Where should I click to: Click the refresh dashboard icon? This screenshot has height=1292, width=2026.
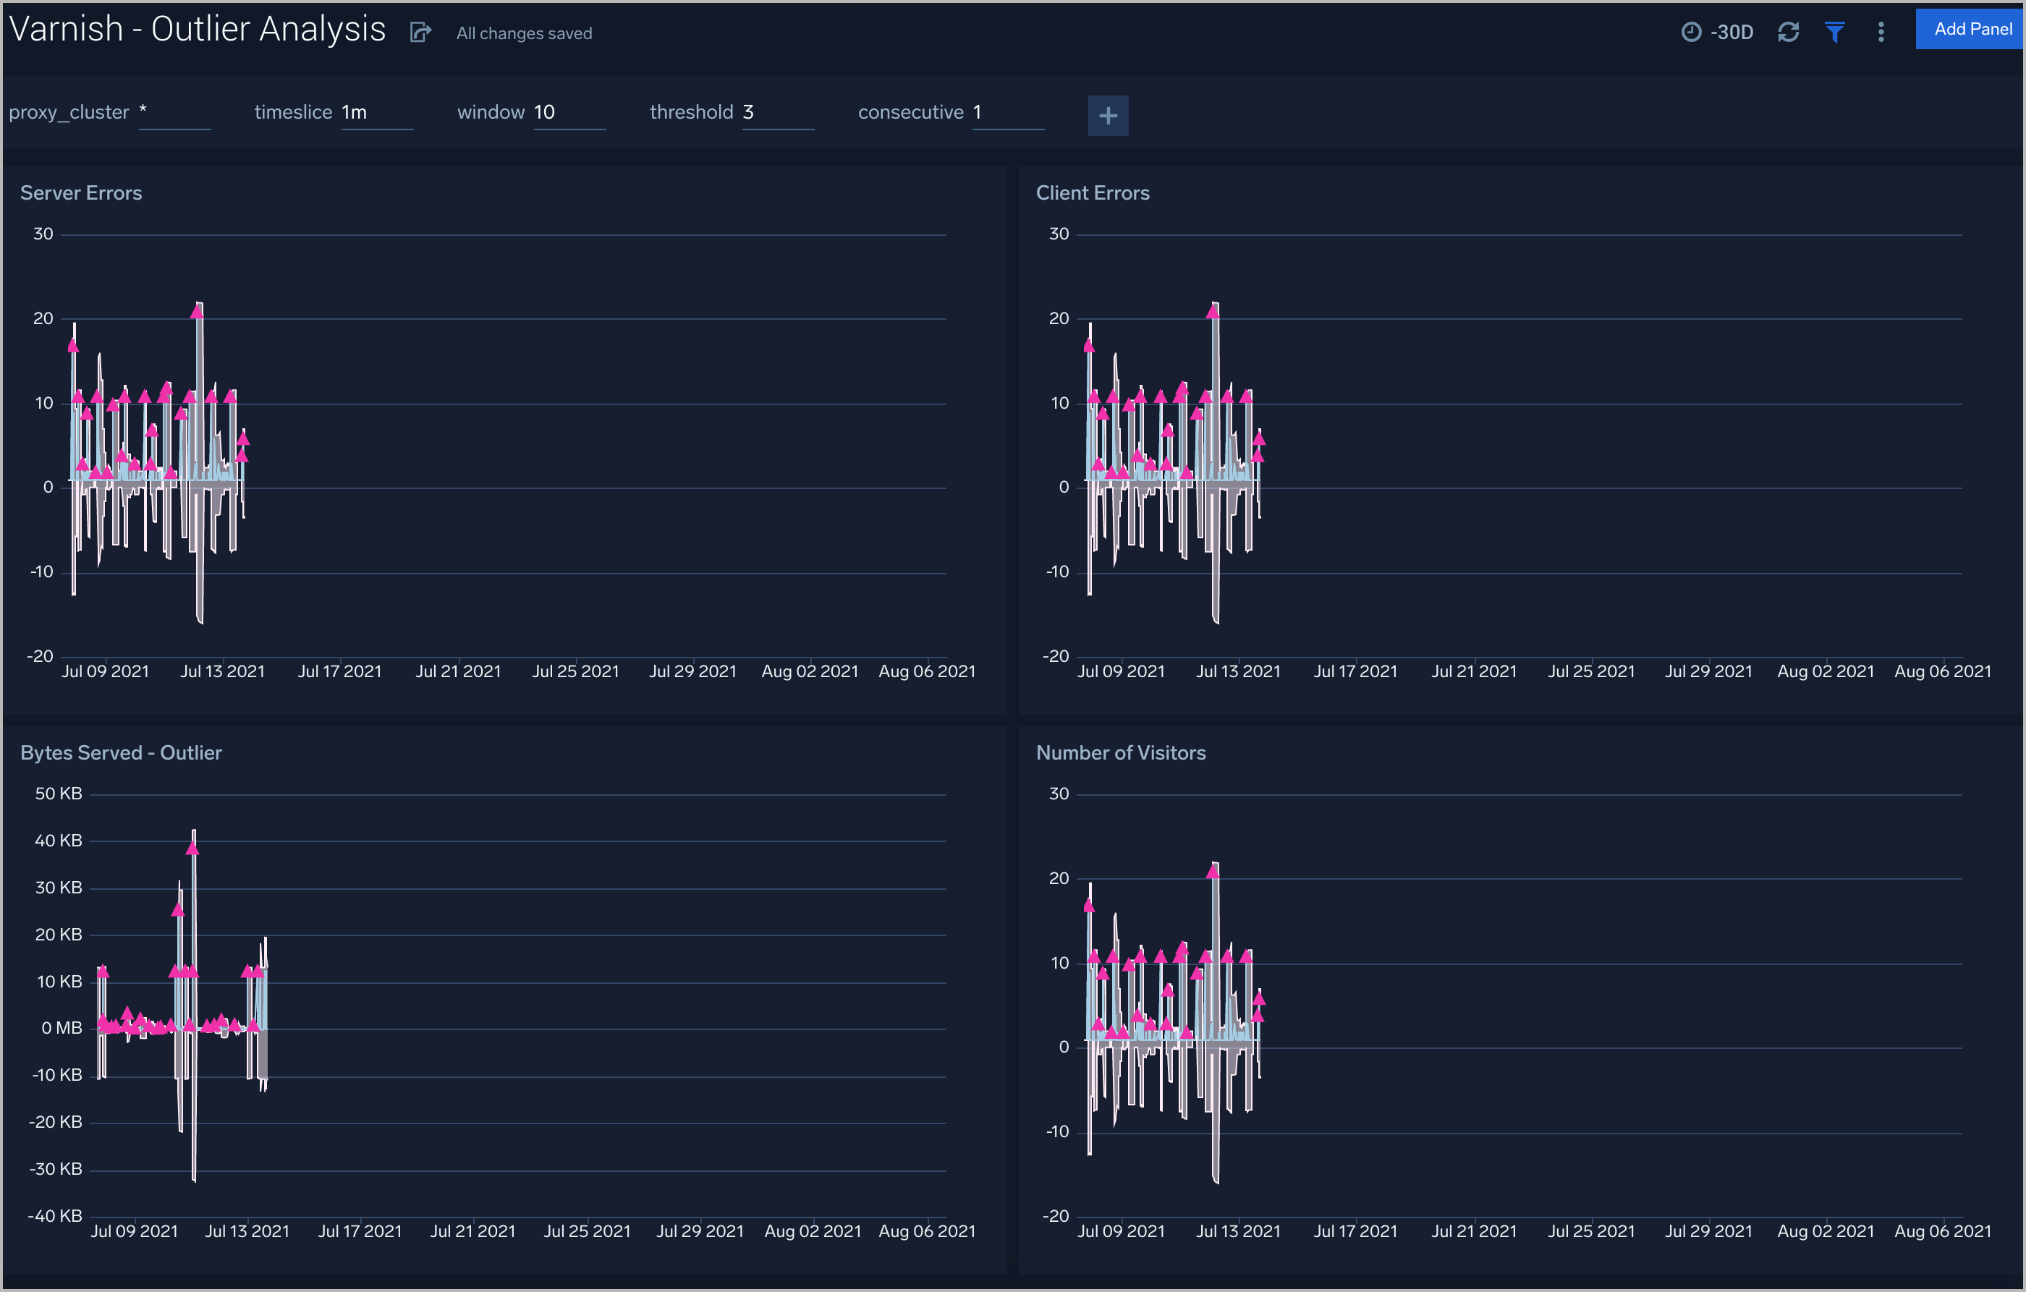pos(1789,32)
